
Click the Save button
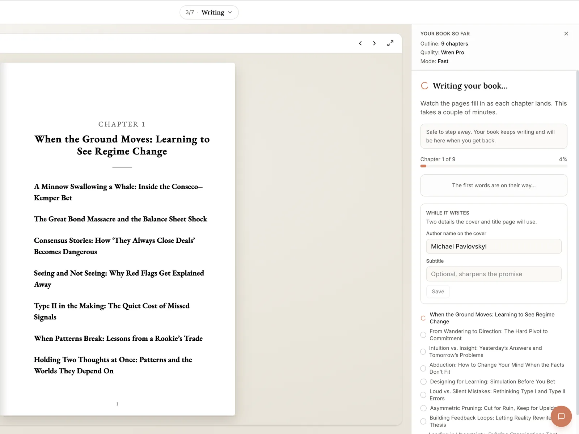click(438, 292)
